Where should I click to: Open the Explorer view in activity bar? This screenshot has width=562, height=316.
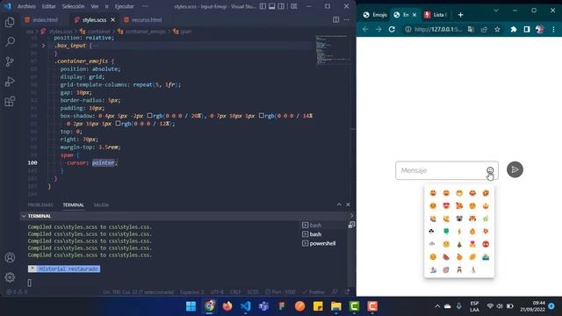(x=10, y=22)
